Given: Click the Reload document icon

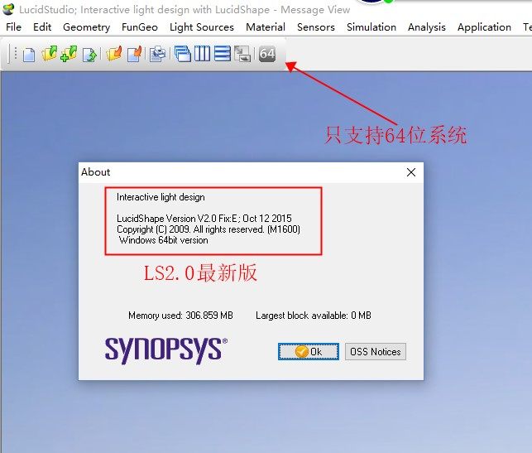Looking at the screenshot, I should (x=89, y=55).
